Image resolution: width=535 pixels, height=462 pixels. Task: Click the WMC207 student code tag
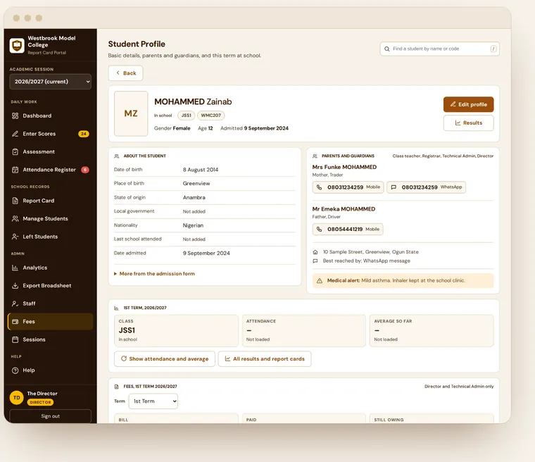(x=211, y=115)
